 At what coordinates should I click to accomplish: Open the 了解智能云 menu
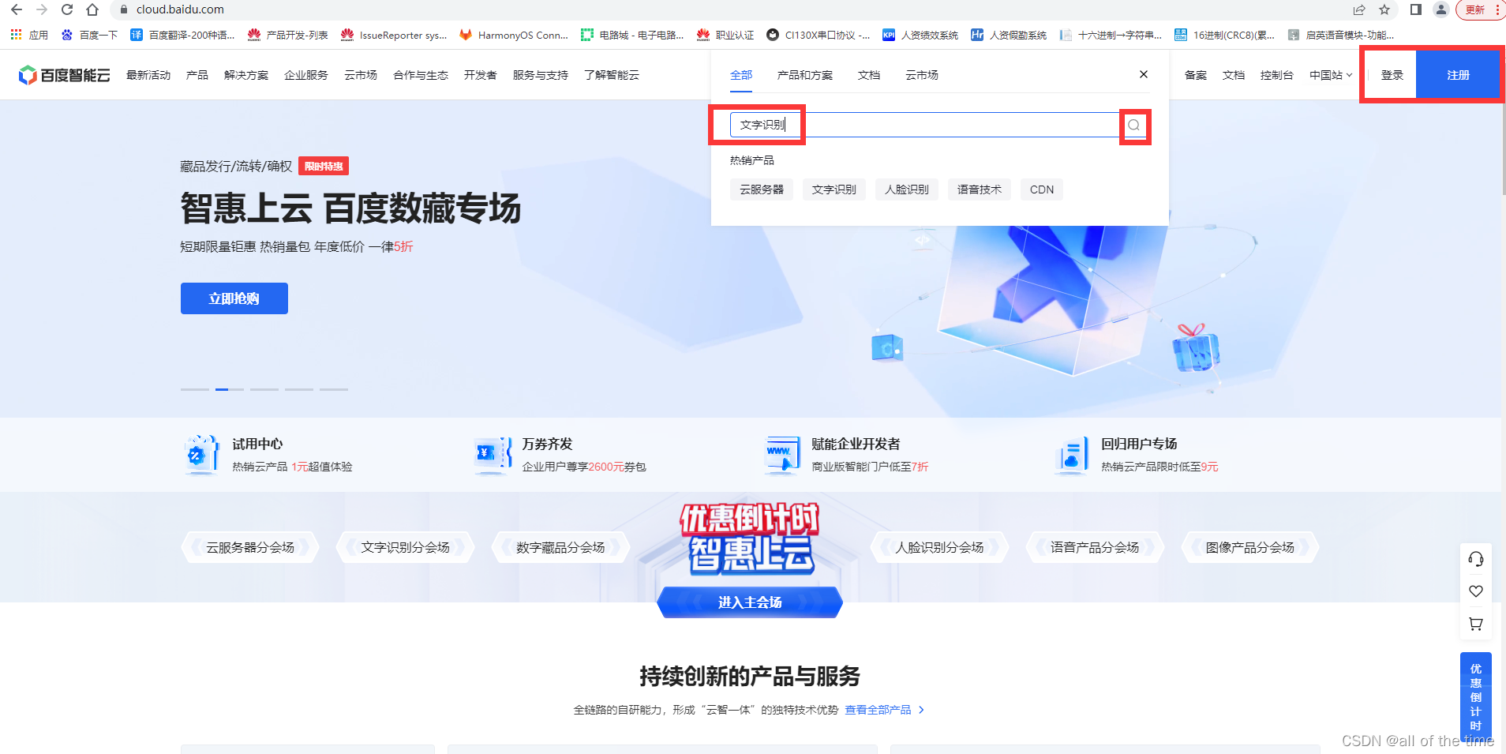point(612,75)
